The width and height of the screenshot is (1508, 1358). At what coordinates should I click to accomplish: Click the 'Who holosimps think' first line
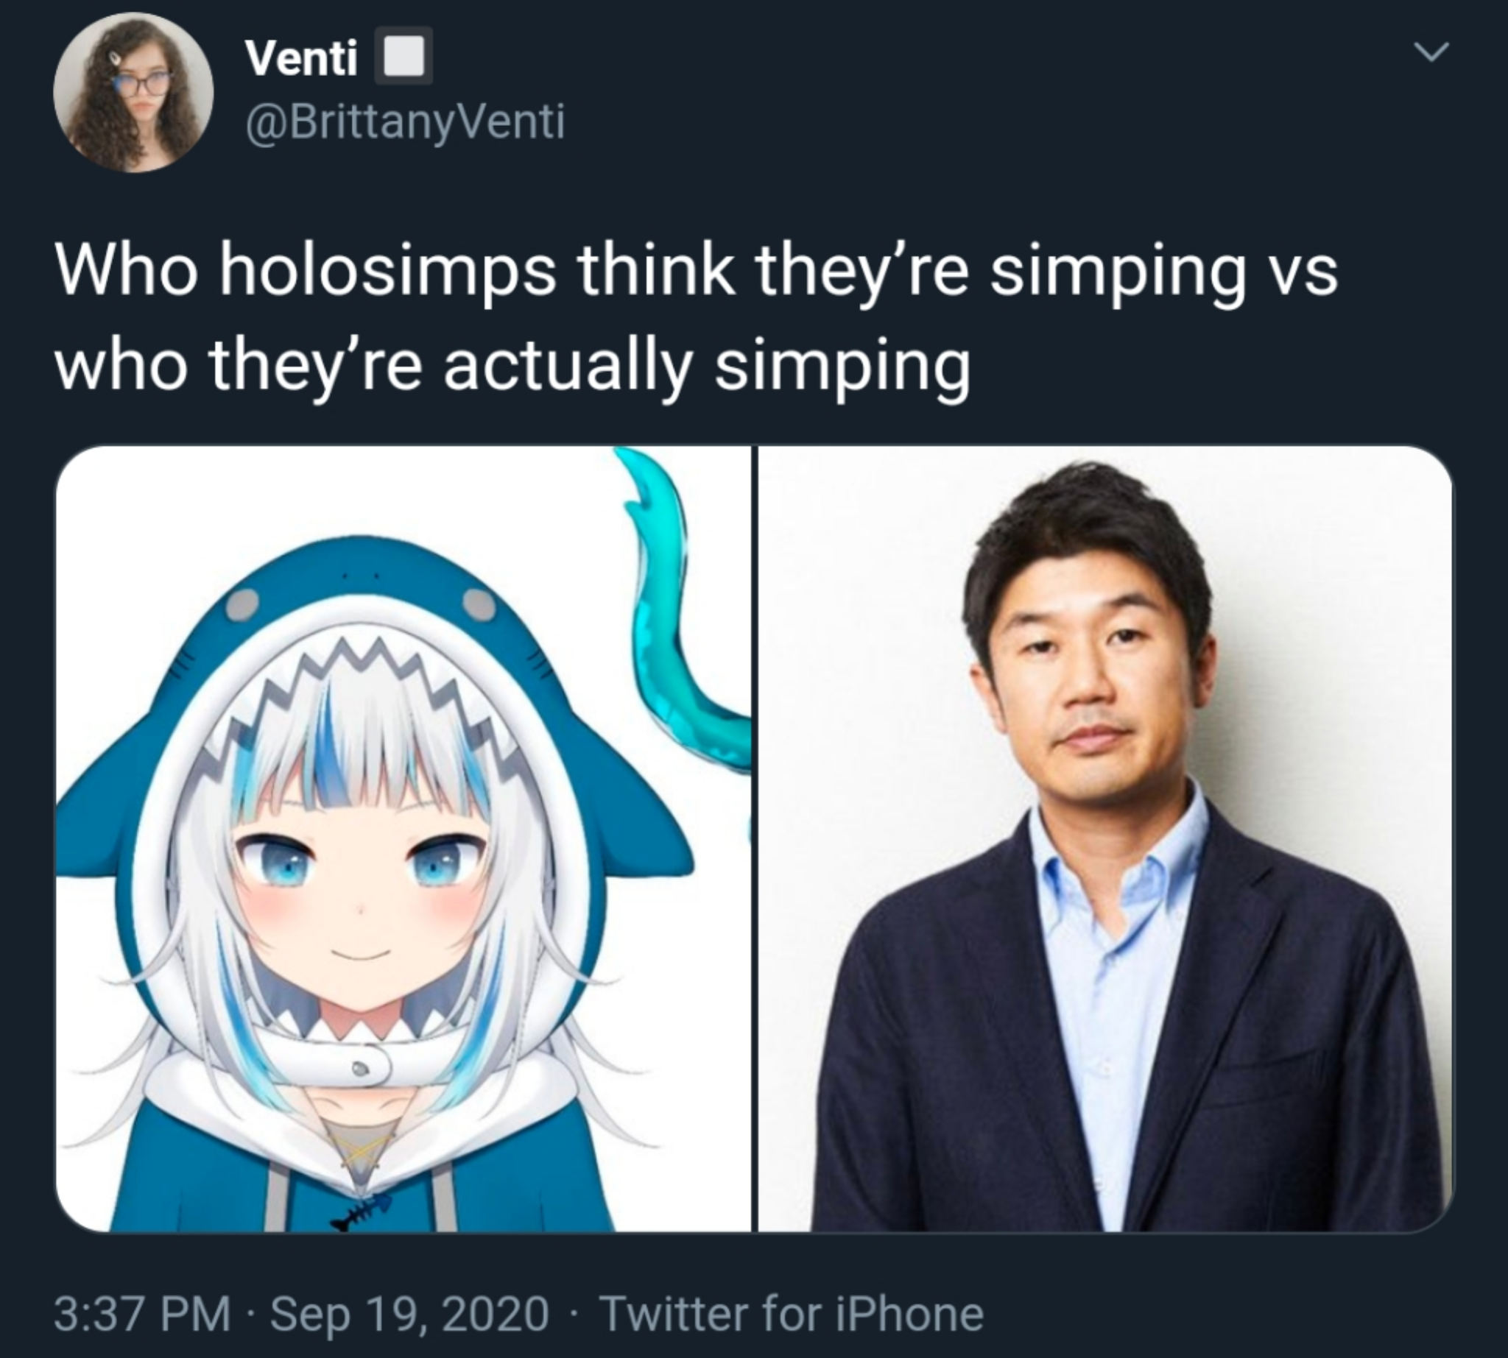[x=696, y=272]
